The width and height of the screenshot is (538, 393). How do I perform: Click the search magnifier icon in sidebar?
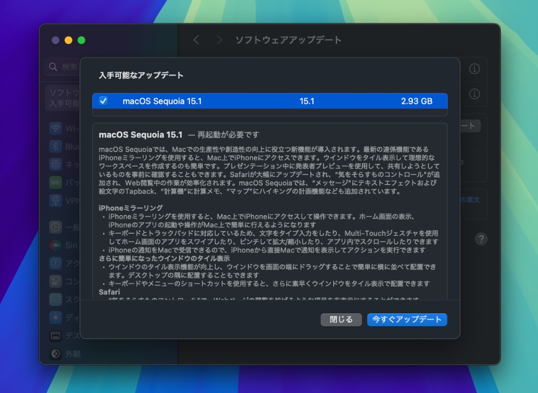coord(53,67)
